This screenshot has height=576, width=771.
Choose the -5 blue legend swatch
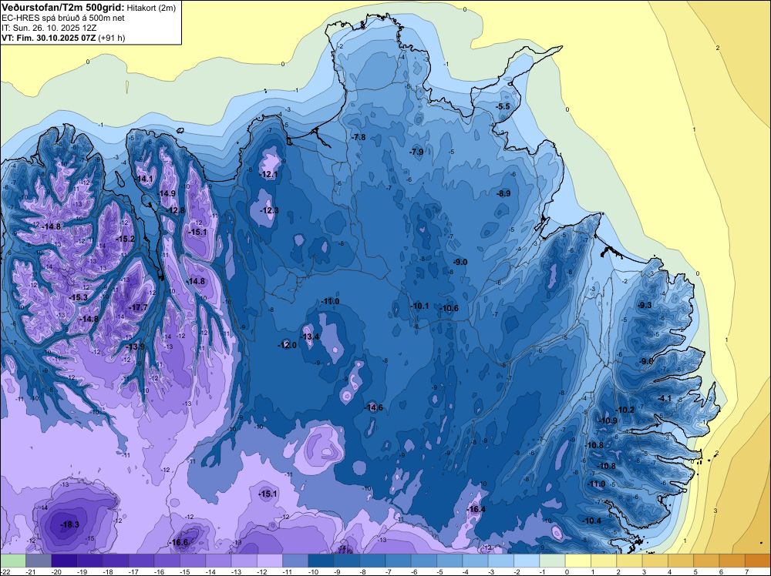point(449,560)
